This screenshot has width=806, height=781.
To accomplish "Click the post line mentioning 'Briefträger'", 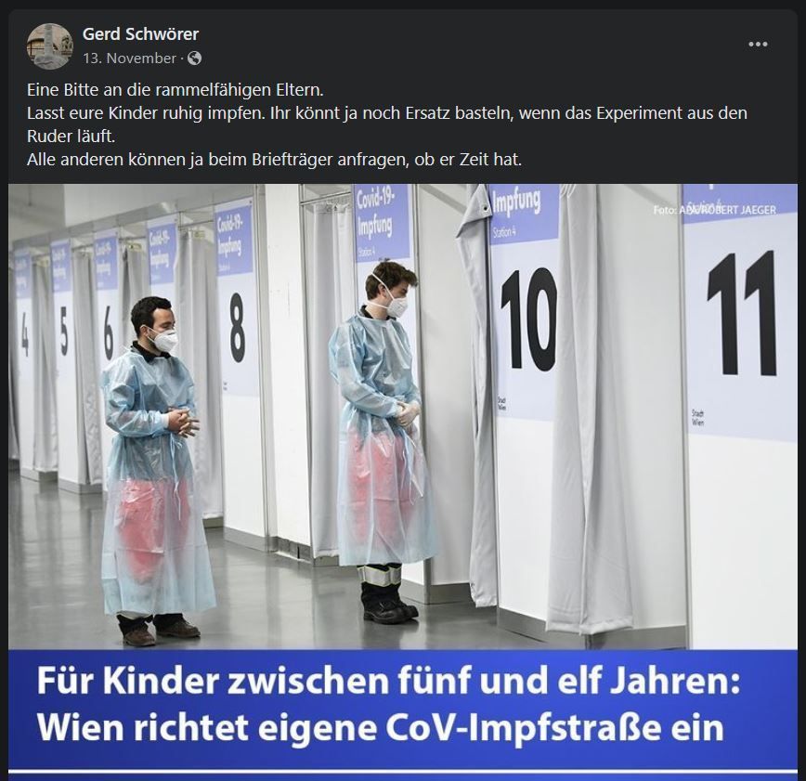I will [275, 160].
